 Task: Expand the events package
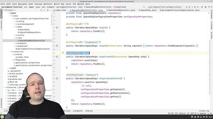click(x=14, y=35)
